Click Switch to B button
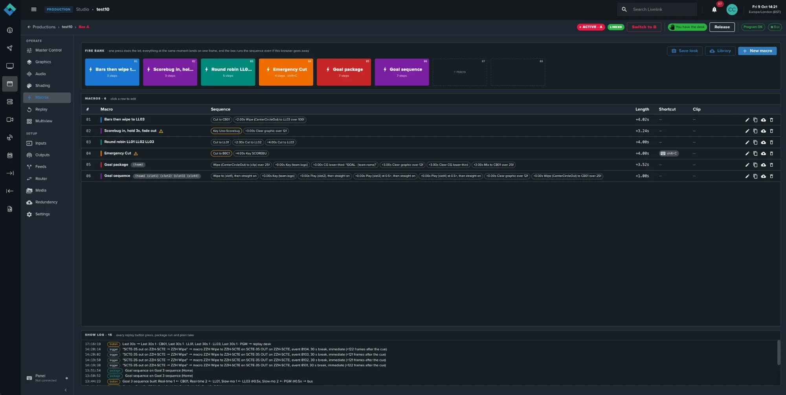This screenshot has width=786, height=395. (x=644, y=27)
